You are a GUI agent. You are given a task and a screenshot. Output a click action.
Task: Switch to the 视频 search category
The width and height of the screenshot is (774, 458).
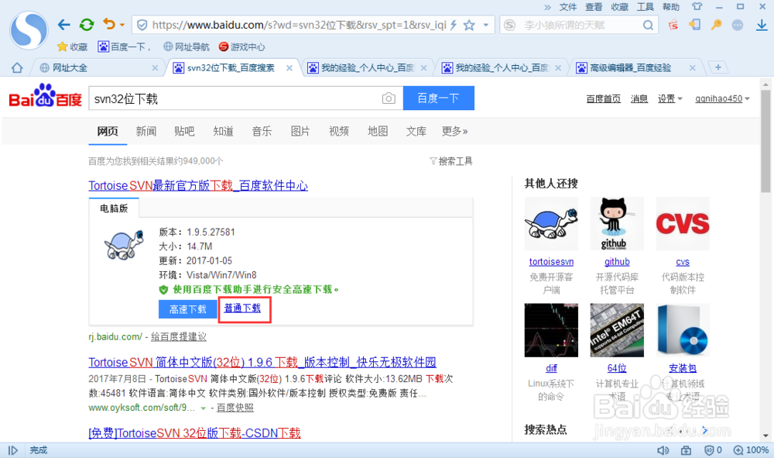click(339, 131)
